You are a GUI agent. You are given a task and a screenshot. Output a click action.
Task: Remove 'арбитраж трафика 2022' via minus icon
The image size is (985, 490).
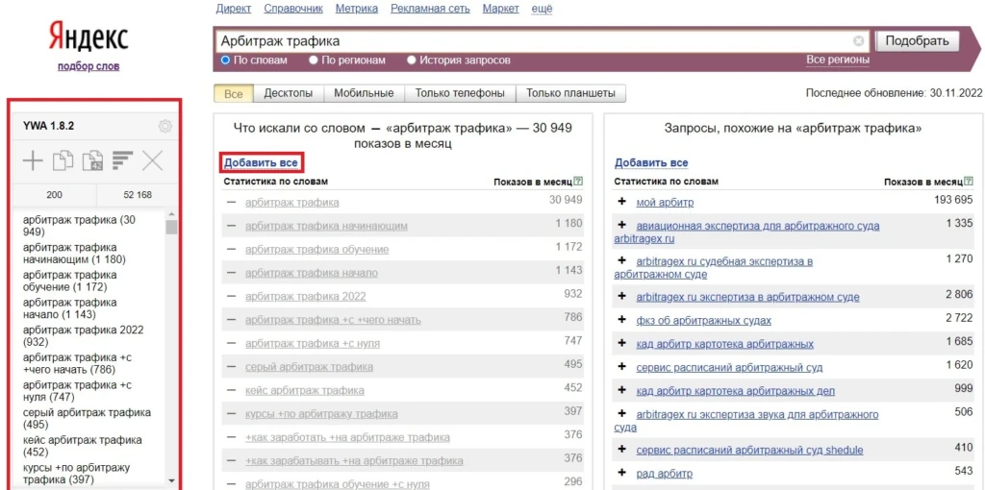(232, 296)
